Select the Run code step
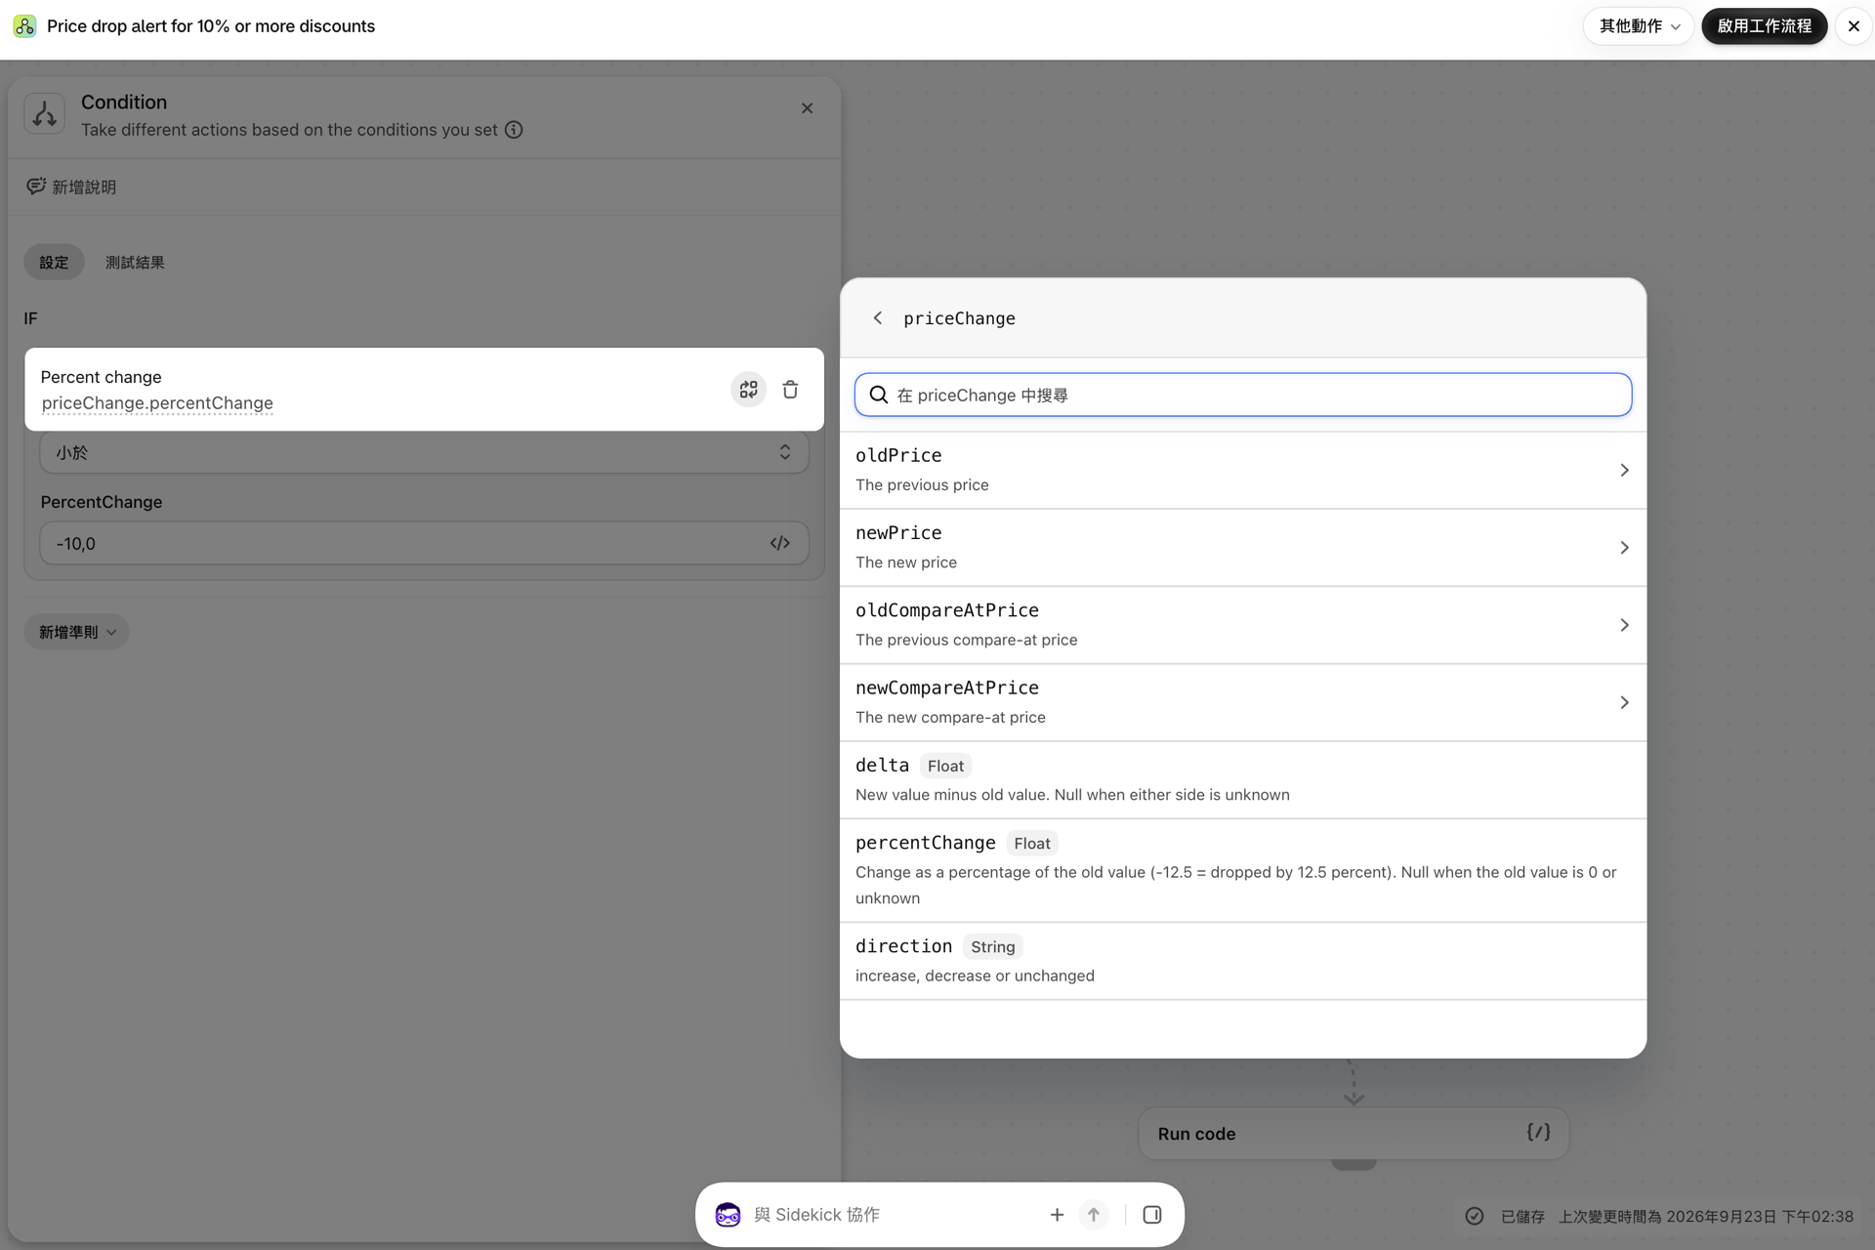 pyautogui.click(x=1353, y=1133)
